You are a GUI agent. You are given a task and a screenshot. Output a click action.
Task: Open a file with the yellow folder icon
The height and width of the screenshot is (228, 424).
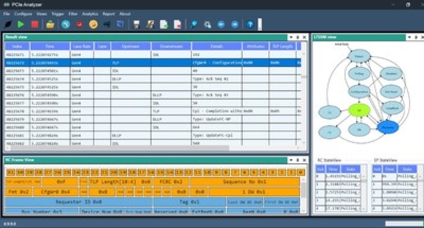click(x=50, y=25)
